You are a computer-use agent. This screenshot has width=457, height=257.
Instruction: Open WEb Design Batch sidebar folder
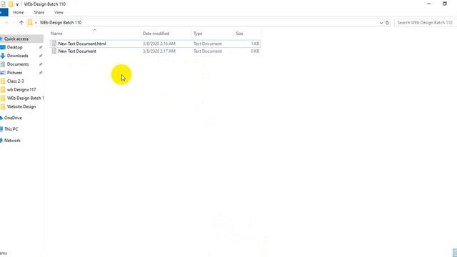point(26,99)
